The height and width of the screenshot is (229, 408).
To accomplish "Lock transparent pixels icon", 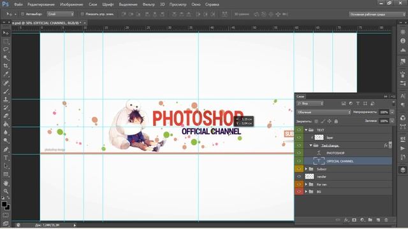I will click(x=316, y=121).
